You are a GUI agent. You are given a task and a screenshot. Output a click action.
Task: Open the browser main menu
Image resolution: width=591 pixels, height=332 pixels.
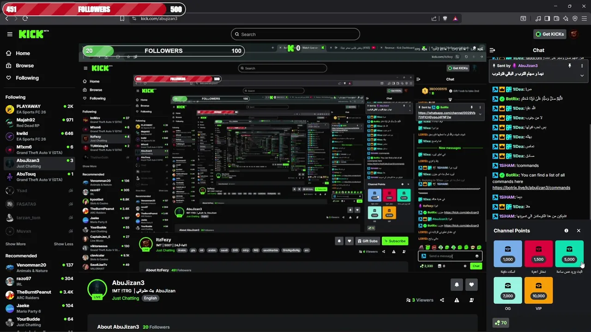(x=585, y=18)
